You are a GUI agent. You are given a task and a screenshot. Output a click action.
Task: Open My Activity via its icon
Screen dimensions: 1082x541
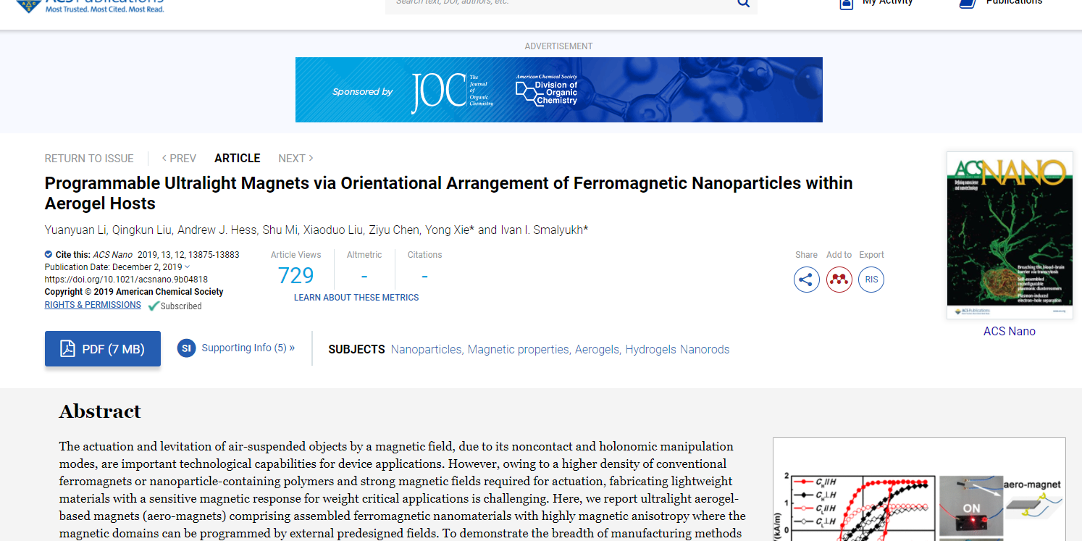pyautogui.click(x=846, y=4)
